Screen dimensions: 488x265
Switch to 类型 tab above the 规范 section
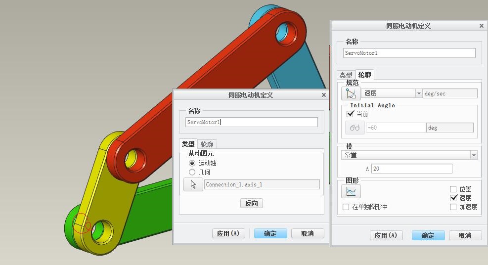346,75
